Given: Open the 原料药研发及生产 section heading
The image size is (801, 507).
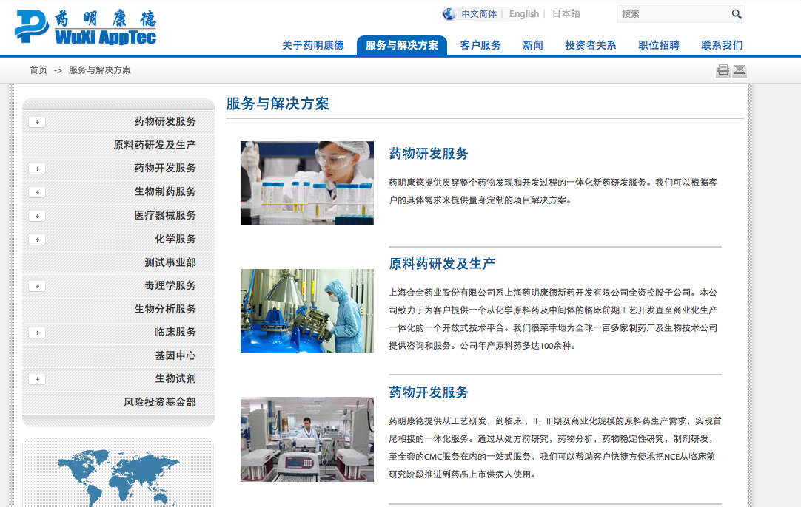Looking at the screenshot, I should (x=442, y=264).
